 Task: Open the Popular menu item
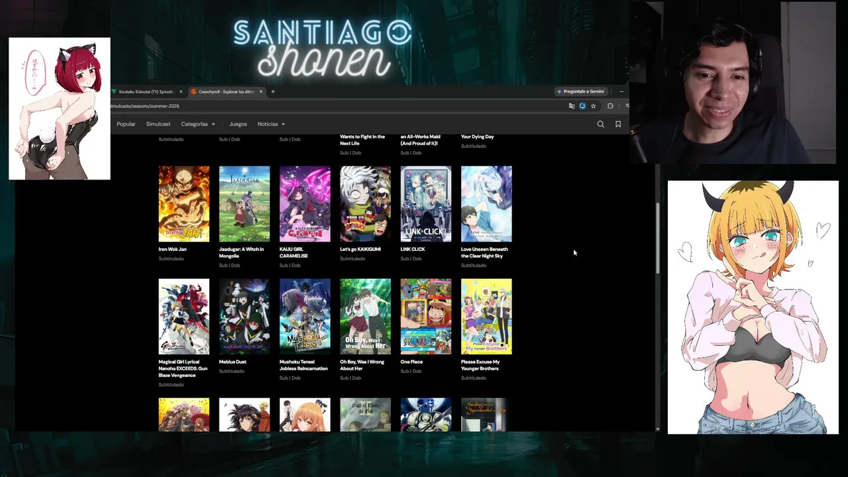[126, 124]
